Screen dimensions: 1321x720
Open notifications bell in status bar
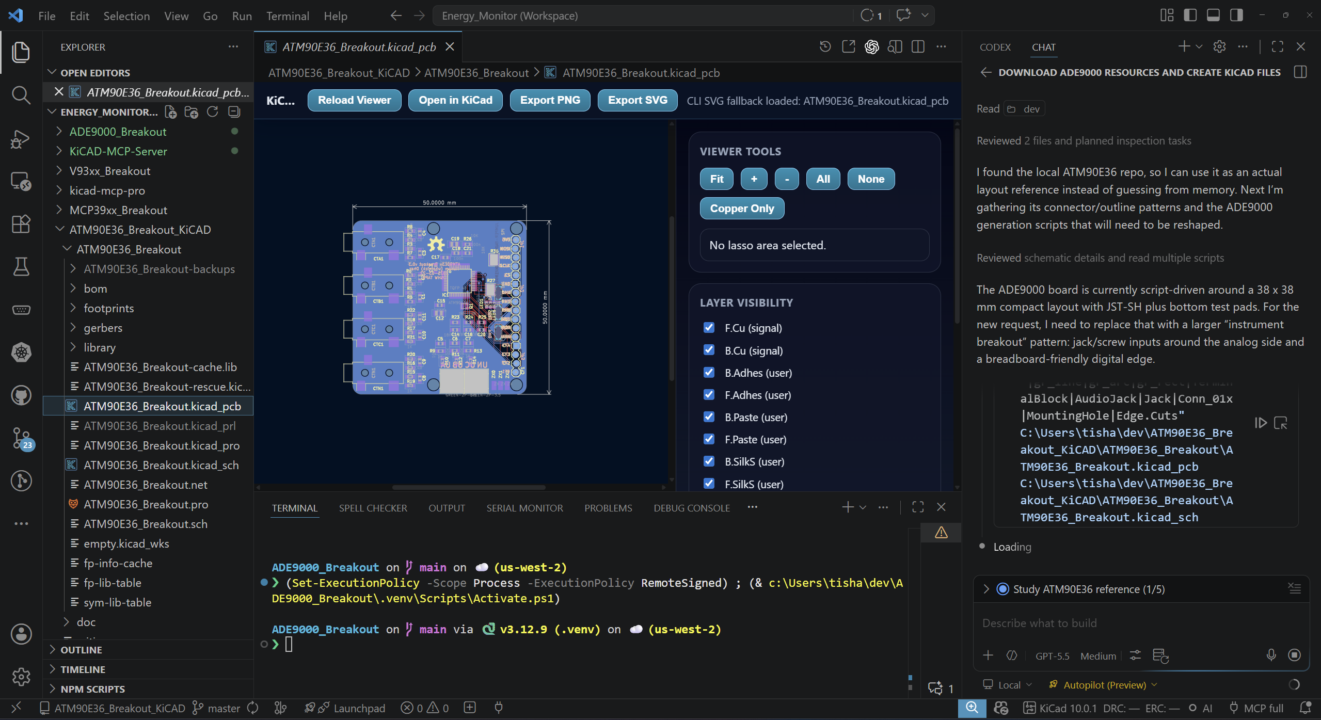[x=1305, y=708]
